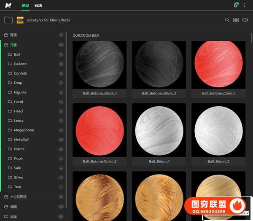This screenshot has width=253, height=221.
Task: Select the Confetti folder
Action: (20, 73)
